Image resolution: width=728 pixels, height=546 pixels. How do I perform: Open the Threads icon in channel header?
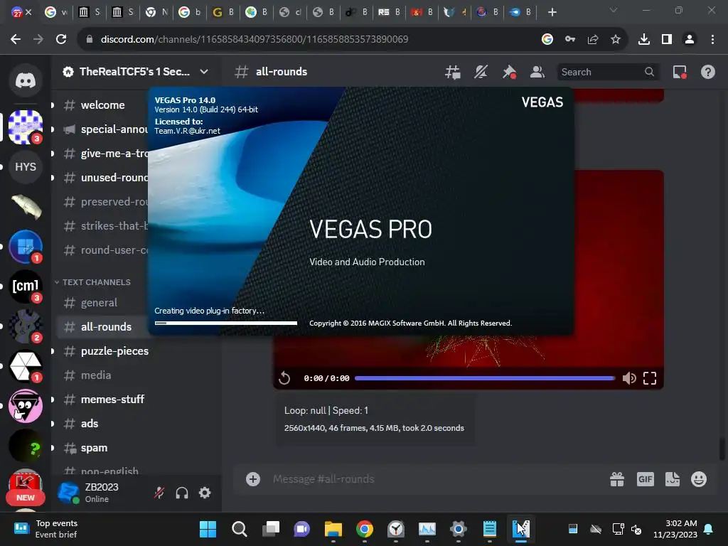(453, 72)
